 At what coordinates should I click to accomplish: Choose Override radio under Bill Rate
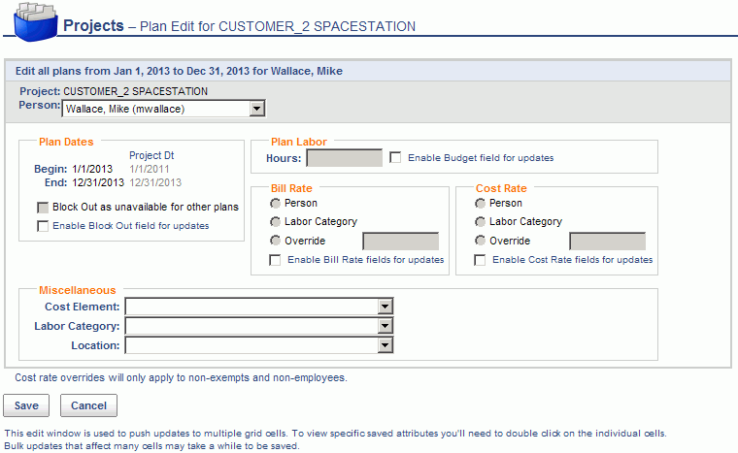275,241
